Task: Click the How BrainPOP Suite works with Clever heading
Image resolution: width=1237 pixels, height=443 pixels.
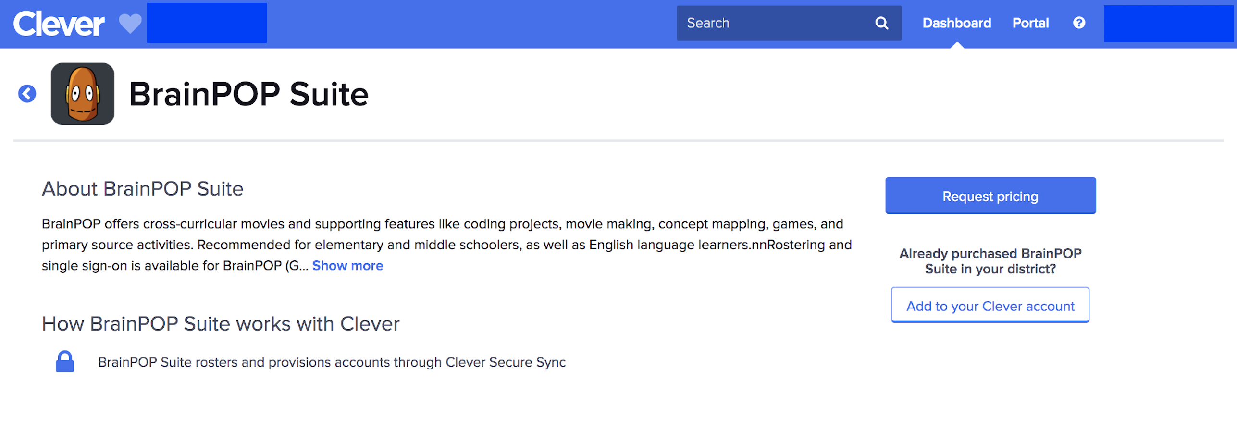Action: pyautogui.click(x=221, y=324)
